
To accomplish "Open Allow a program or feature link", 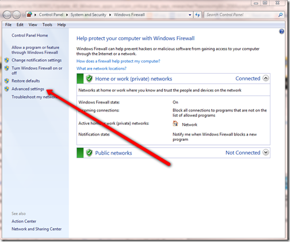I will click(x=35, y=50).
